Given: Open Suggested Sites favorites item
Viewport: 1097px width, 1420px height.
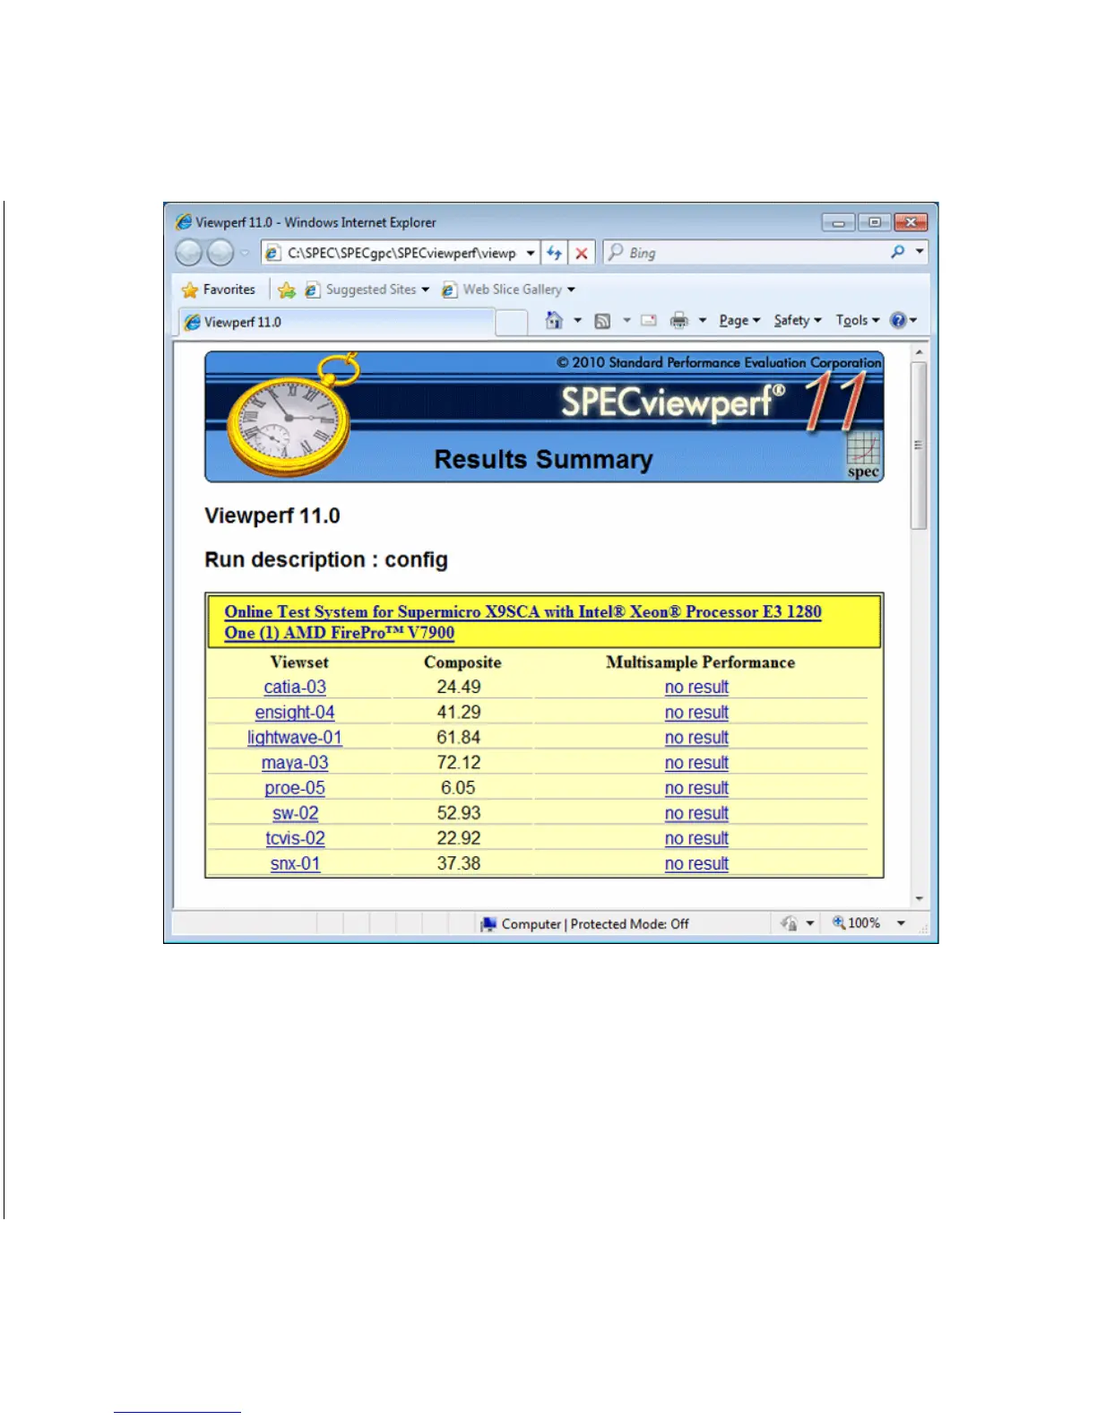Looking at the screenshot, I should tap(367, 290).
